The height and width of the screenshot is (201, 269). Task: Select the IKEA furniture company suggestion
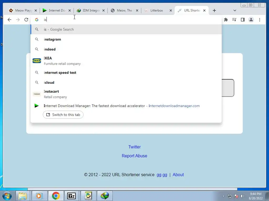click(126, 61)
